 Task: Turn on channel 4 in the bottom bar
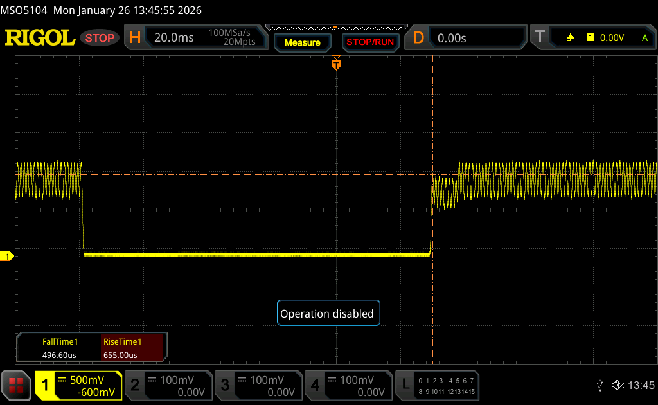(x=348, y=386)
